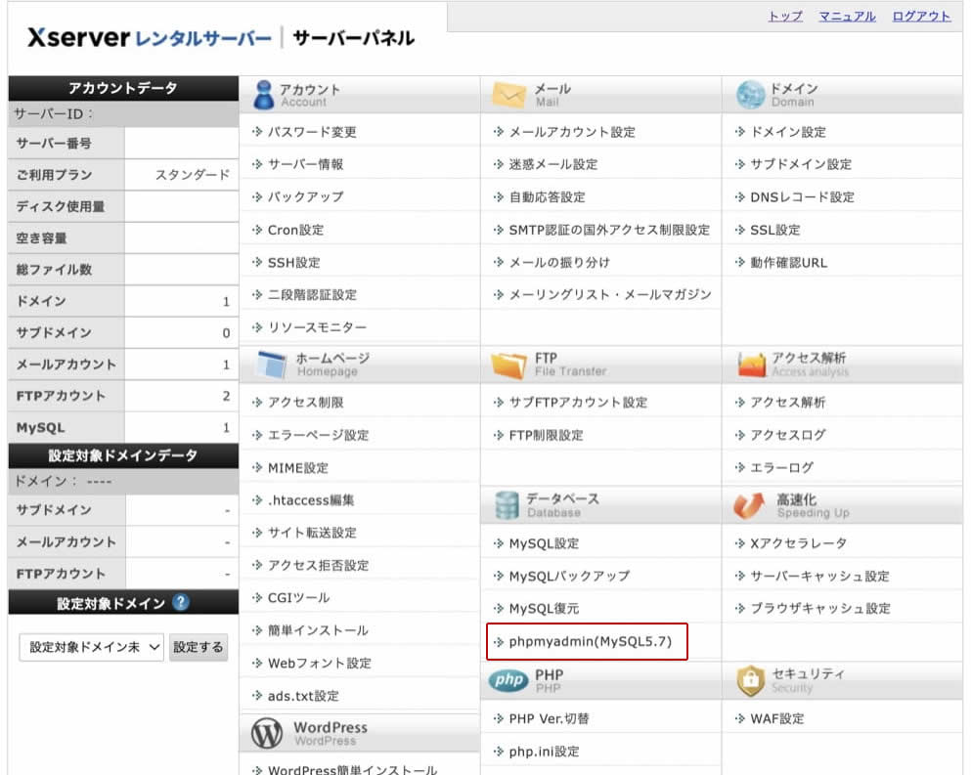Open Xアクセラレータ
This screenshot has width=971, height=775.
[x=798, y=543]
